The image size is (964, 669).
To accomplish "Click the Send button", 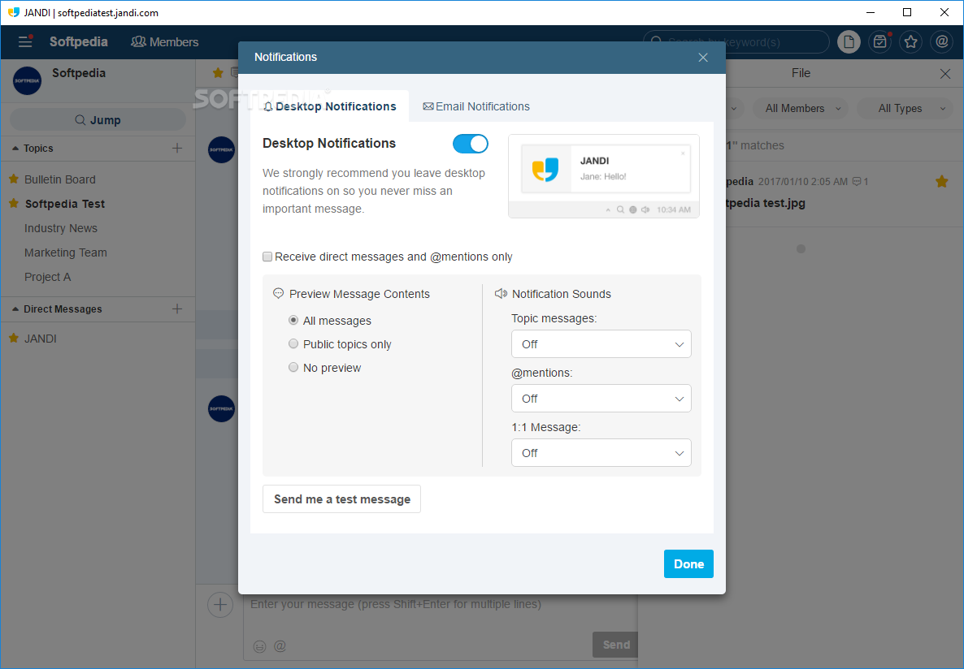I will (x=615, y=645).
